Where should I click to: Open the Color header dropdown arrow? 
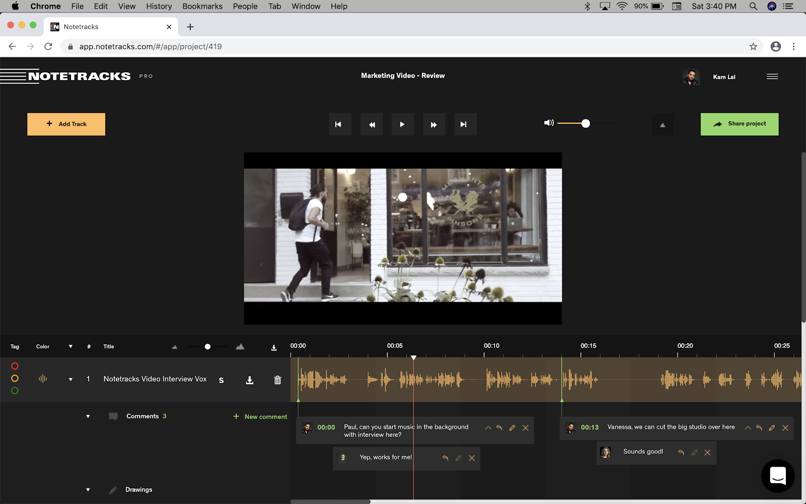coord(71,346)
